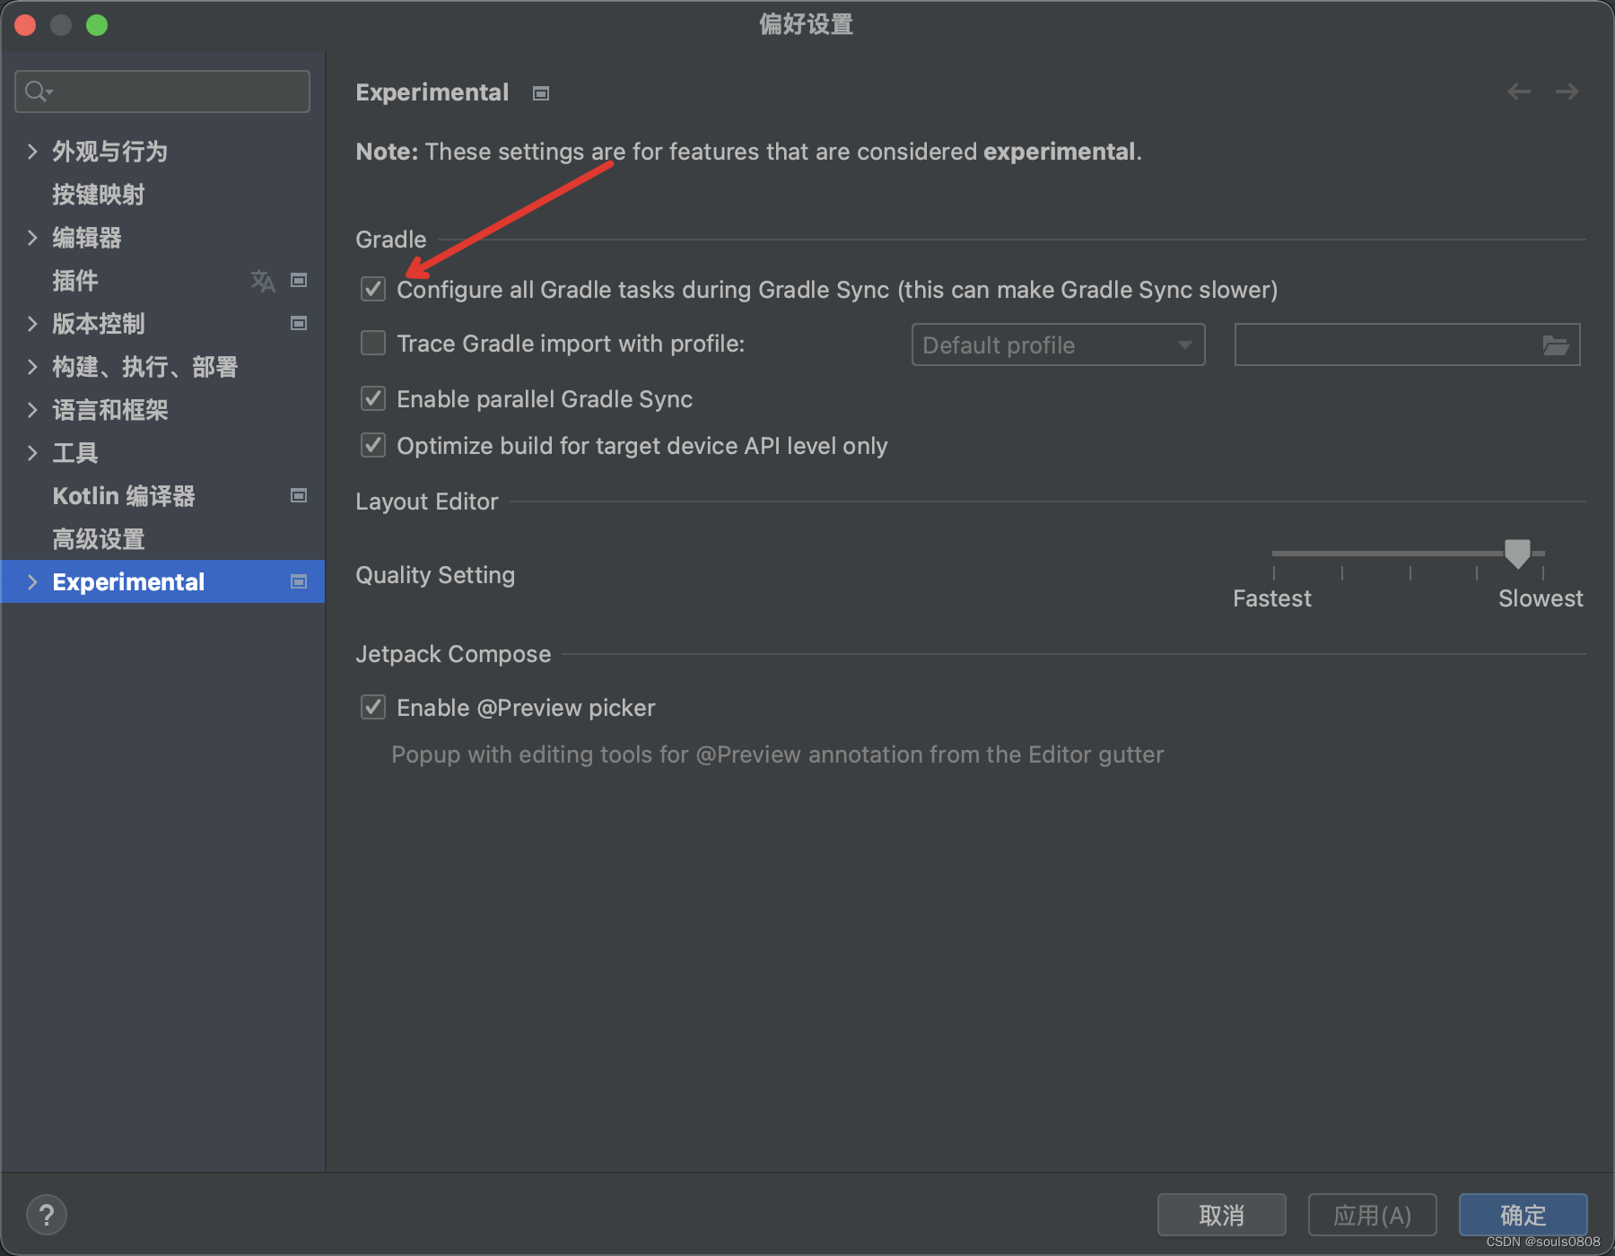This screenshot has height=1256, width=1615.
Task: Select 按键映射 in the sidebar
Action: click(99, 195)
